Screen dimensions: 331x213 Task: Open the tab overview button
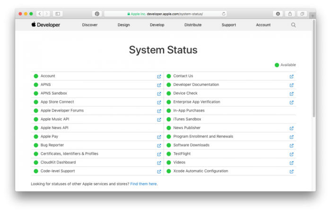click(302, 14)
